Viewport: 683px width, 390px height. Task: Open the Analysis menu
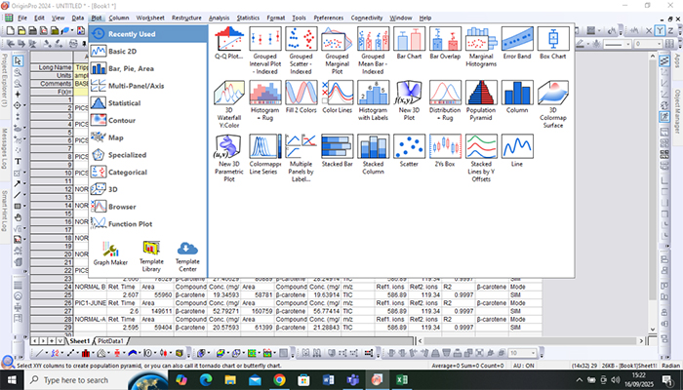point(219,18)
